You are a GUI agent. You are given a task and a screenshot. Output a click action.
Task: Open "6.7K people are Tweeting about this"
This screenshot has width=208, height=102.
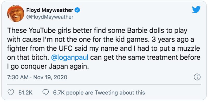[x=99, y=92]
